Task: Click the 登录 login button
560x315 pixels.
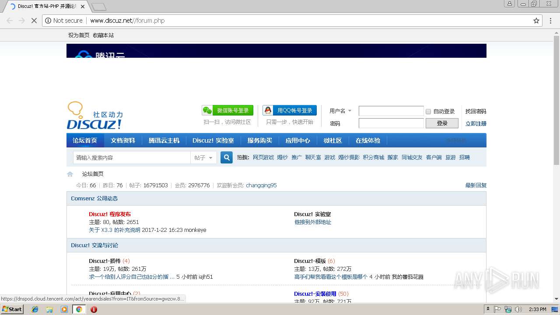Action: [x=442, y=123]
